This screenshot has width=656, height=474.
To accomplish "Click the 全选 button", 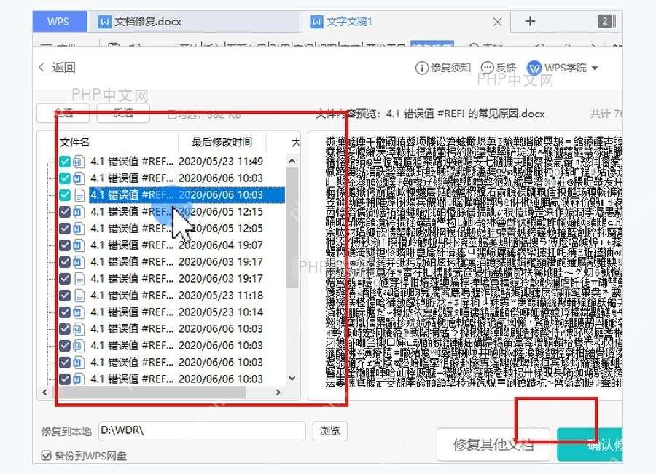I will click(63, 112).
